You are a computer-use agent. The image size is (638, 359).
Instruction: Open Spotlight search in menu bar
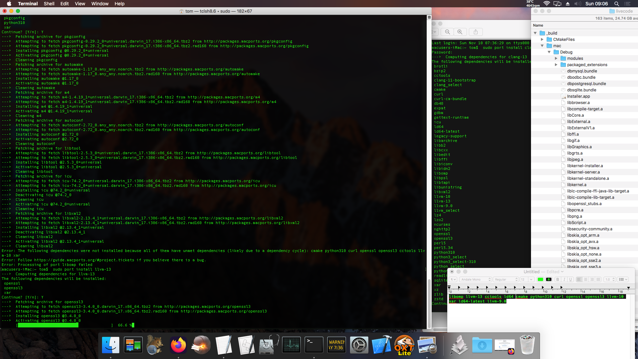616,4
